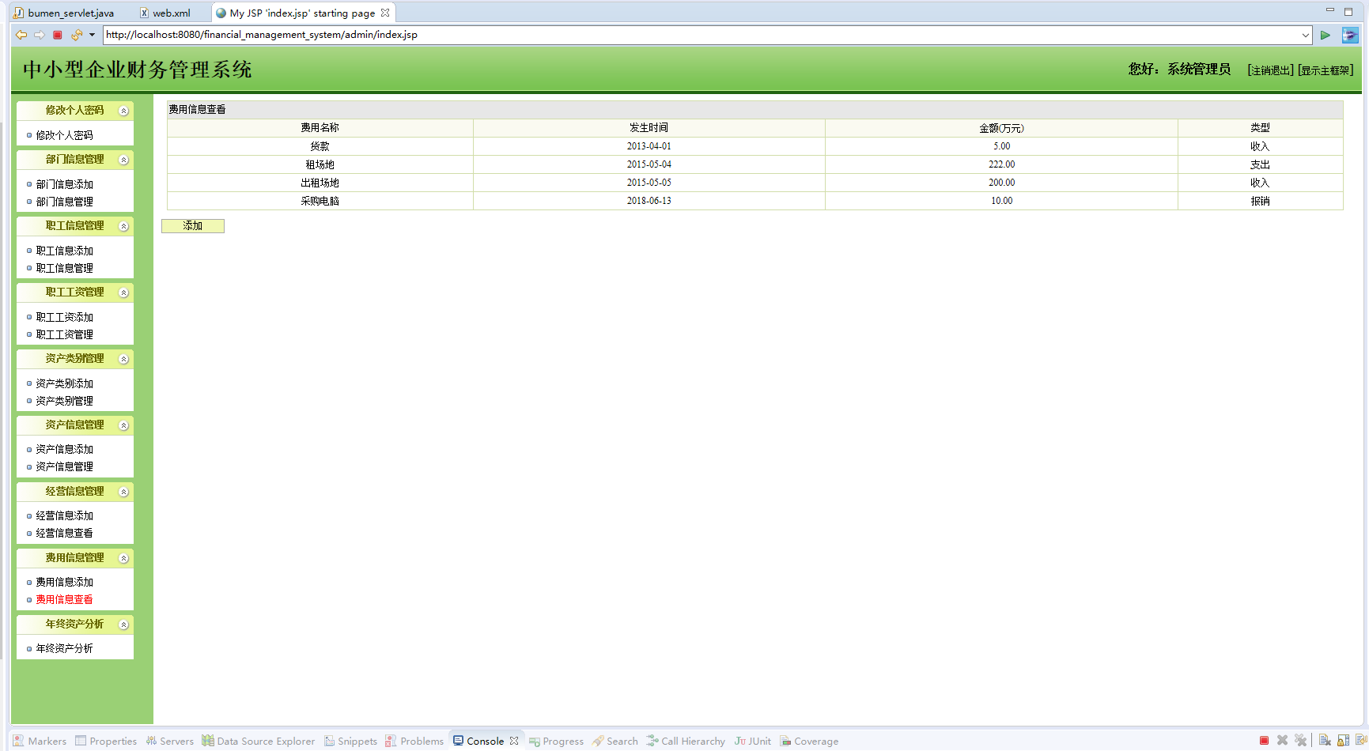The height and width of the screenshot is (751, 1369).
Task: Remove all terminated launches with double X
Action: (x=1300, y=741)
